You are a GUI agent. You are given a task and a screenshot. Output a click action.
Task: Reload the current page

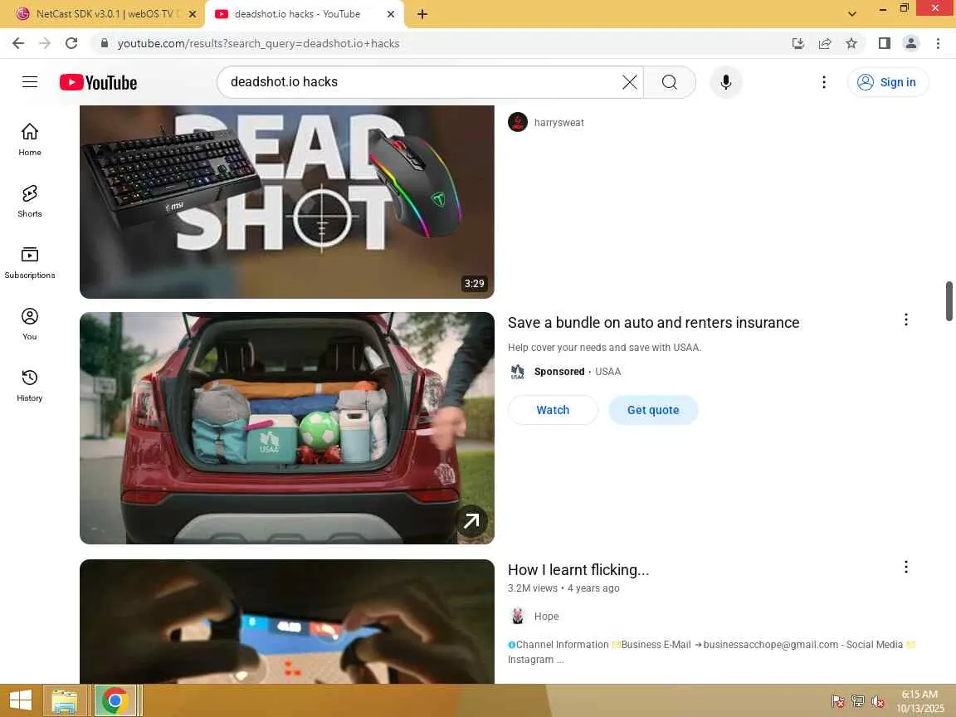pyautogui.click(x=71, y=43)
